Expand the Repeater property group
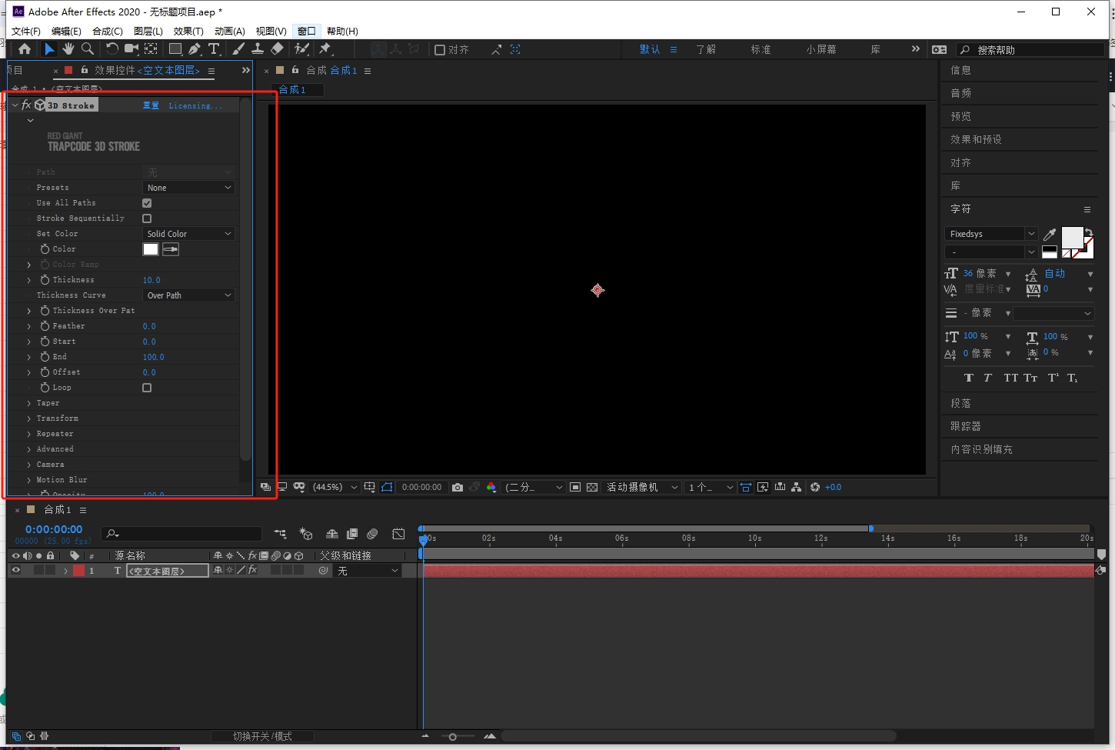1115x750 pixels. click(x=29, y=434)
